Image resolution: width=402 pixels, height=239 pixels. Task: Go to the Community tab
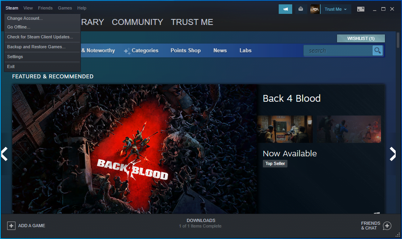(138, 22)
